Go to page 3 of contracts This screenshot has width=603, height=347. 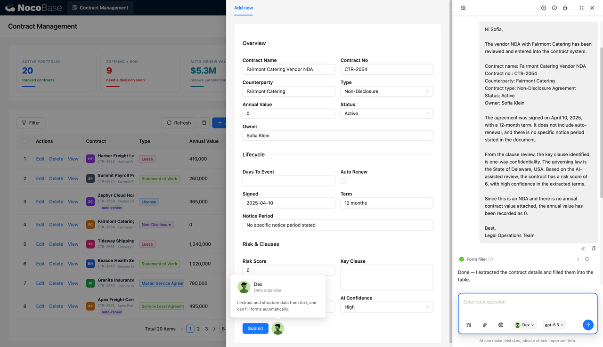[x=206, y=329]
